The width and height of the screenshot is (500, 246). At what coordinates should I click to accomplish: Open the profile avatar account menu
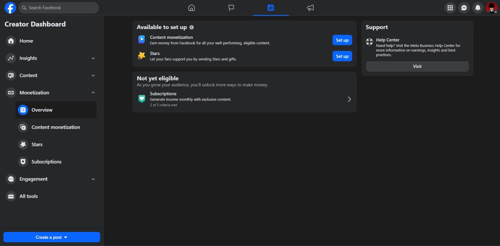tap(492, 8)
